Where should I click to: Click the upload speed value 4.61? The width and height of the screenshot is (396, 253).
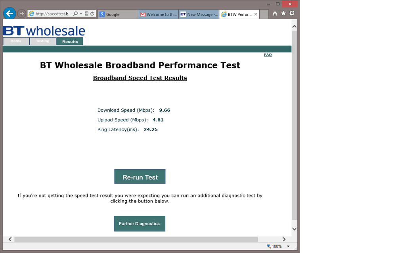[x=158, y=120]
